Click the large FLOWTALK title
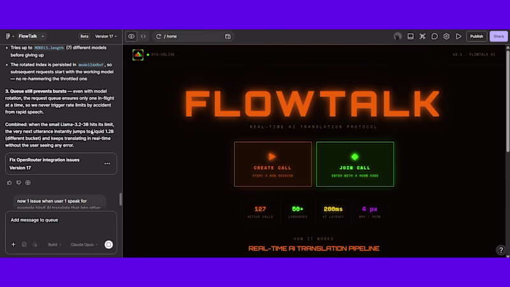The height and width of the screenshot is (287, 510). coord(313,103)
